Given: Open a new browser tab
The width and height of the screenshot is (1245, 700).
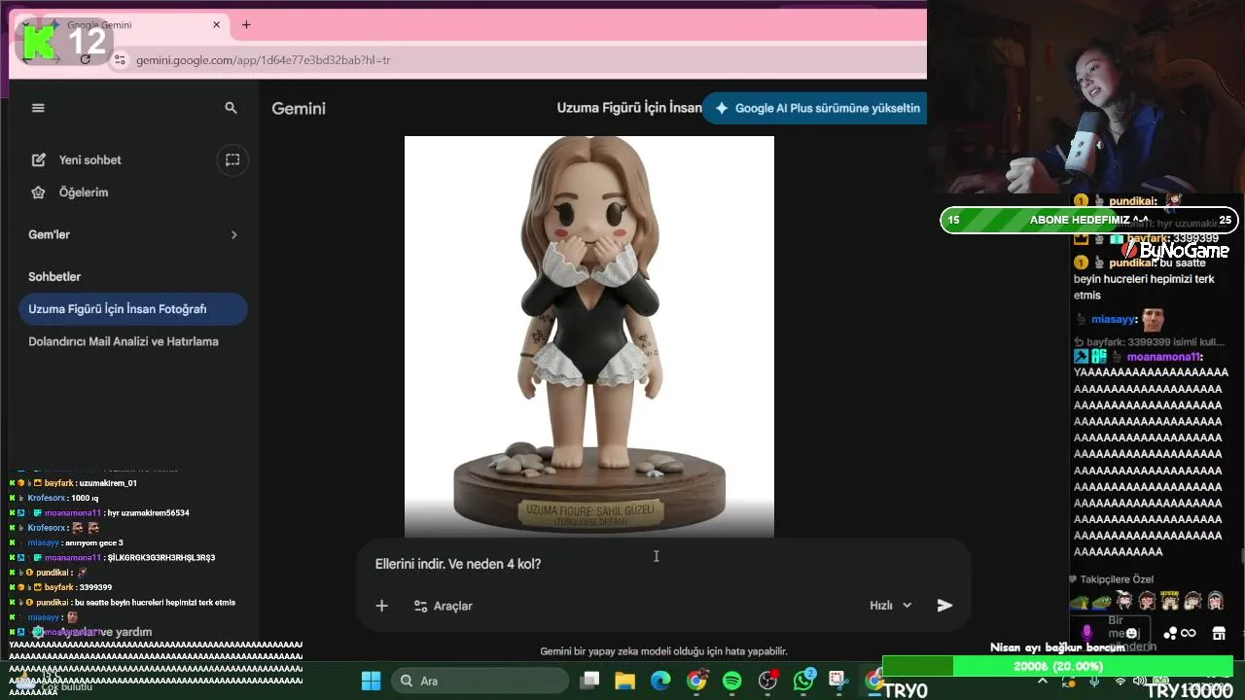Looking at the screenshot, I should coord(246,24).
